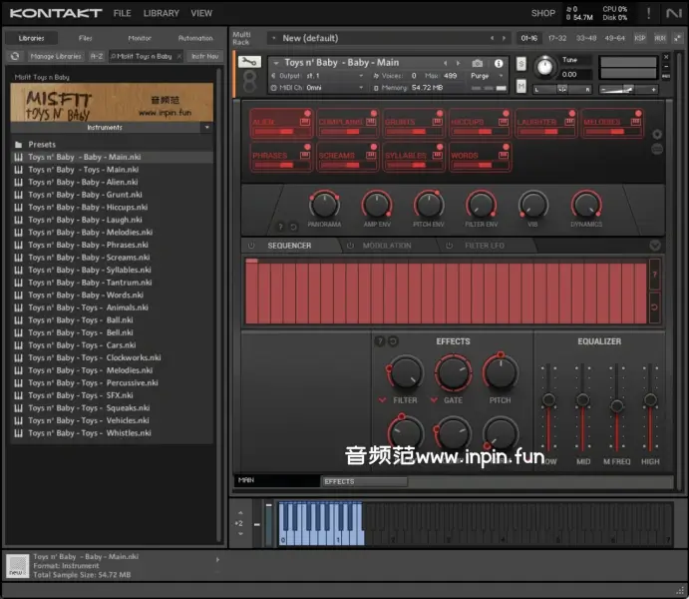689x599 pixels.
Task: Click the library refresh icon
Action: (15, 56)
